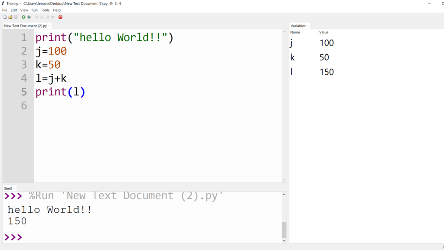Click the 150 output in shell
Screen dimensions: 444x250
pos(17,221)
